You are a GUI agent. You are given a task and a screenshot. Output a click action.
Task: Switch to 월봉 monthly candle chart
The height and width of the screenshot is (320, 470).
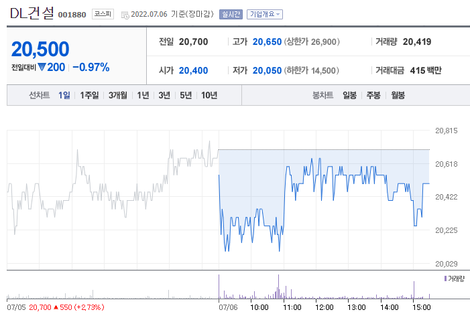(398, 95)
